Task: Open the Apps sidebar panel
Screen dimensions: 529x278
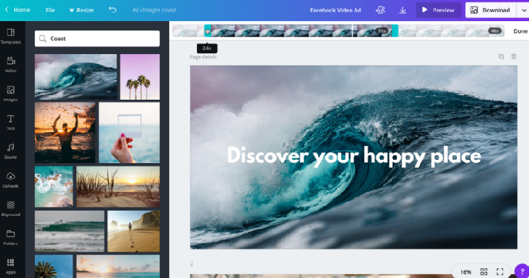Action: click(x=11, y=266)
